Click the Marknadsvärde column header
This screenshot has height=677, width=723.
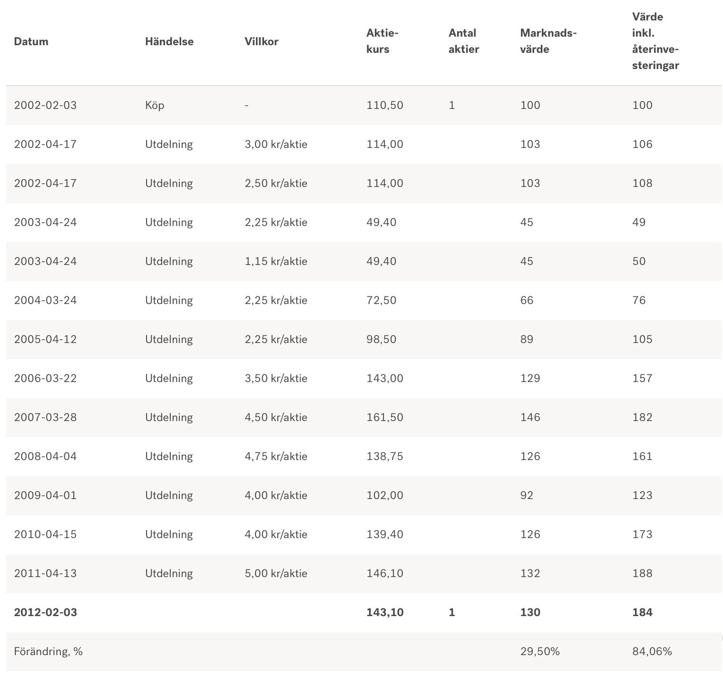tap(548, 41)
